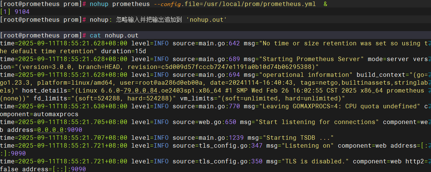Click the 'cat' command word
The image size is (431, 172).
click(x=95, y=35)
